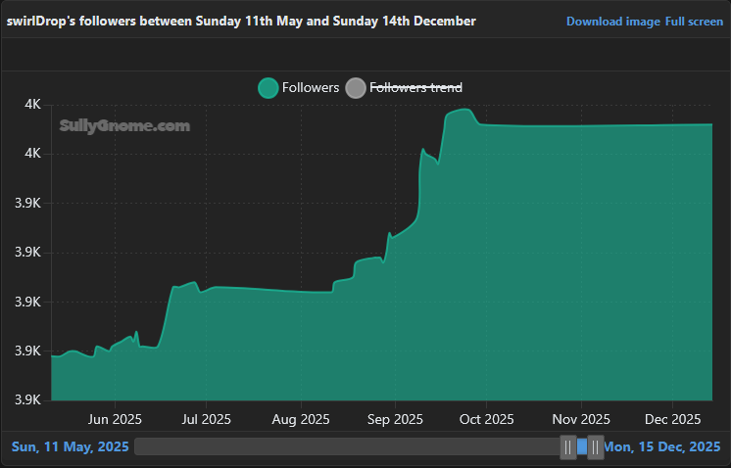
Task: Click the date range scrollbar track
Action: pos(347,446)
